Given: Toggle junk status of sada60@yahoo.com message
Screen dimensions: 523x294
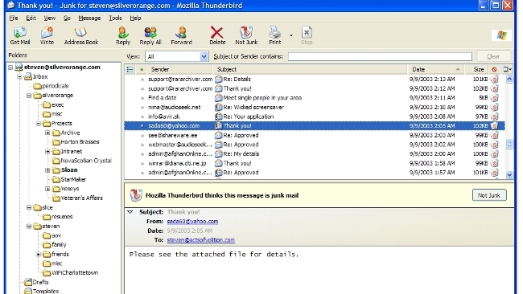Looking at the screenshot, I should (x=494, y=125).
